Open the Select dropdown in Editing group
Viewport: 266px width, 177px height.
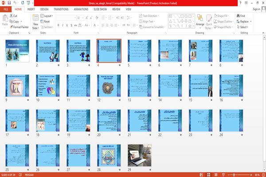(x=243, y=27)
